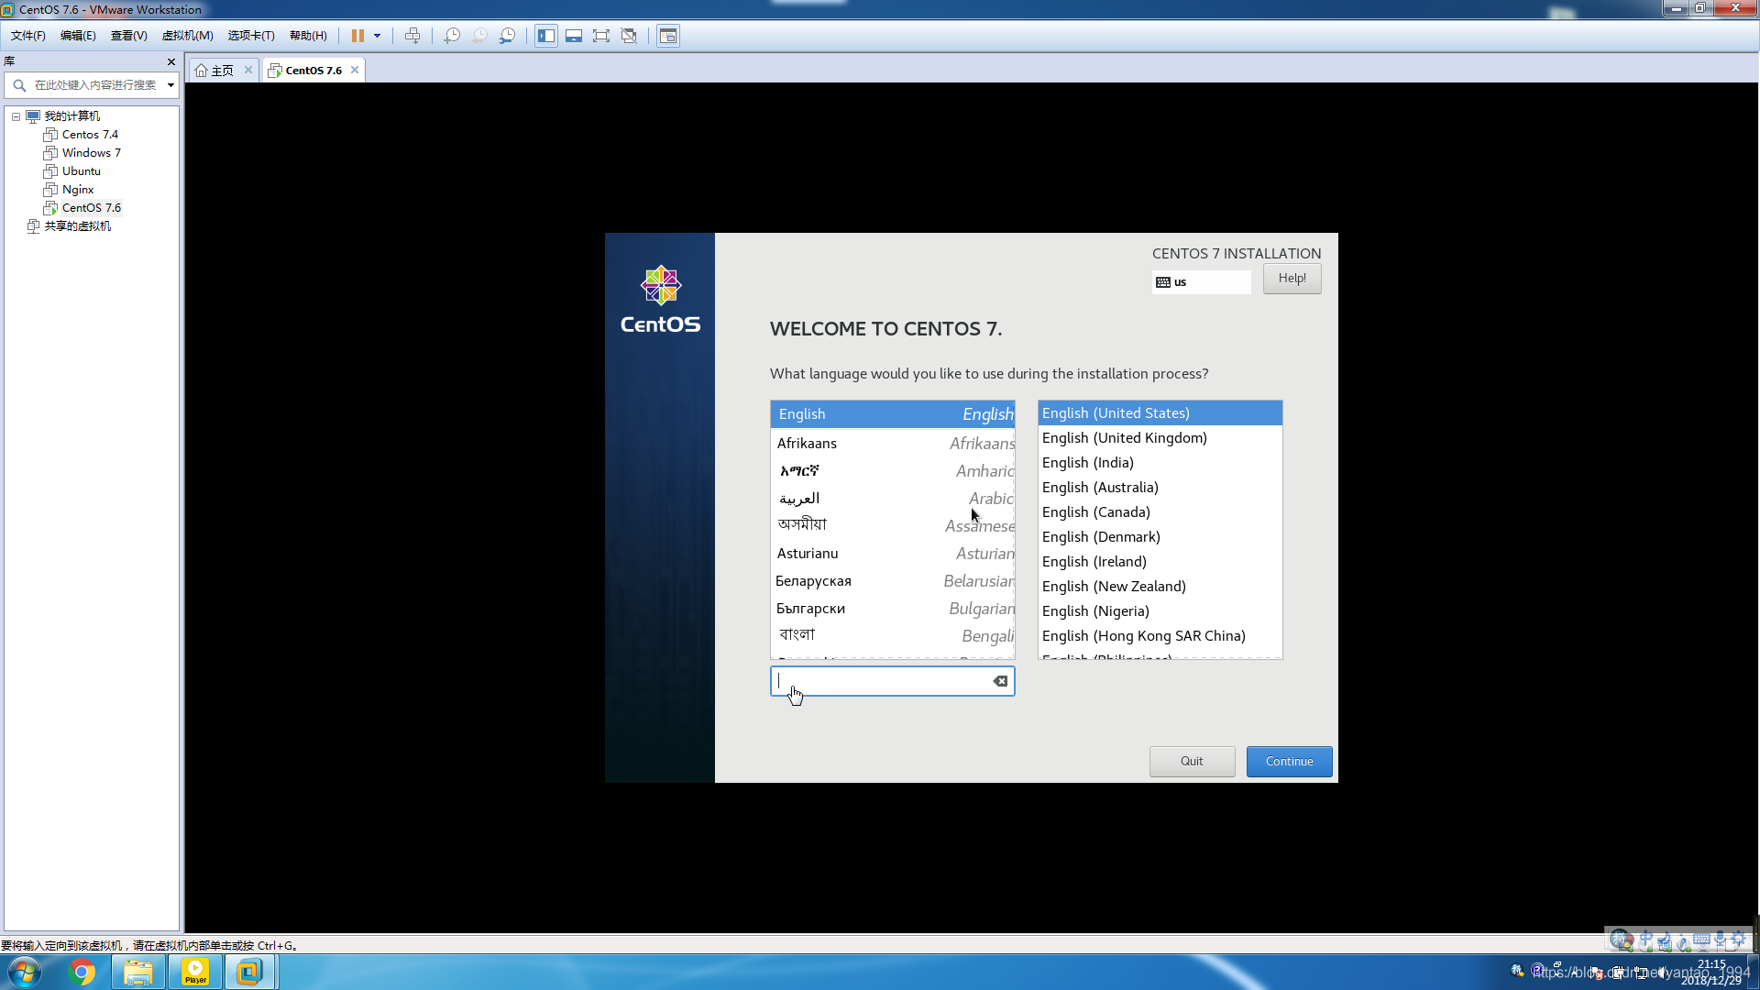Click the library search input field
The height and width of the screenshot is (990, 1760).
click(92, 85)
